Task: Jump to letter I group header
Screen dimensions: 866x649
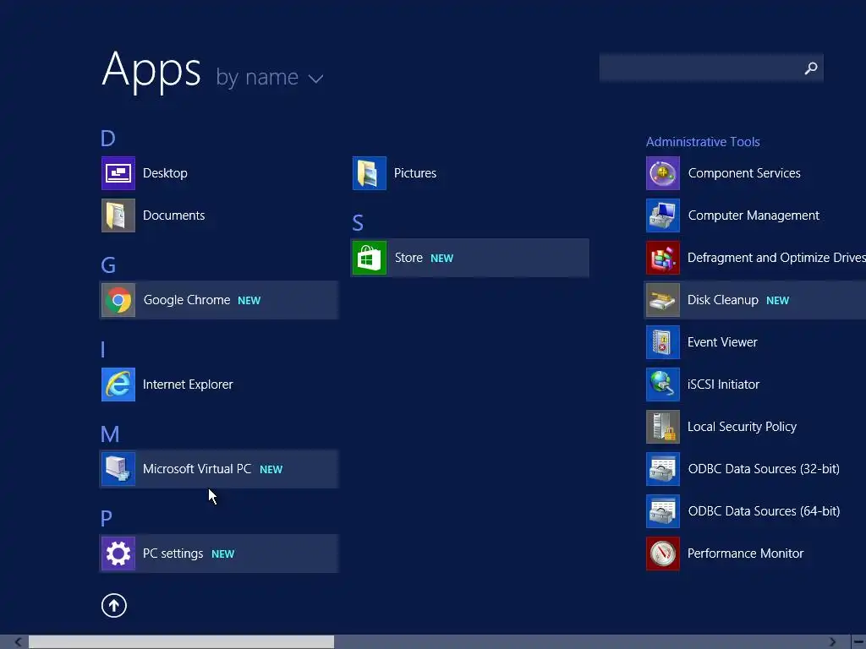Action: tap(103, 350)
